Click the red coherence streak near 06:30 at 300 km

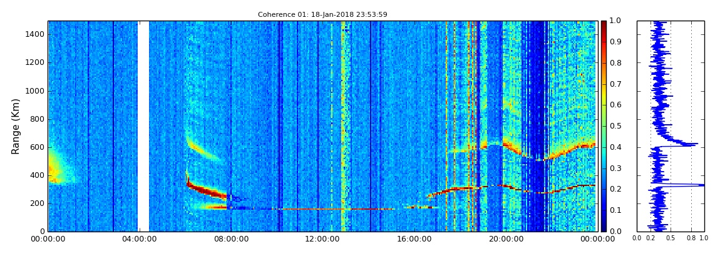207,190
